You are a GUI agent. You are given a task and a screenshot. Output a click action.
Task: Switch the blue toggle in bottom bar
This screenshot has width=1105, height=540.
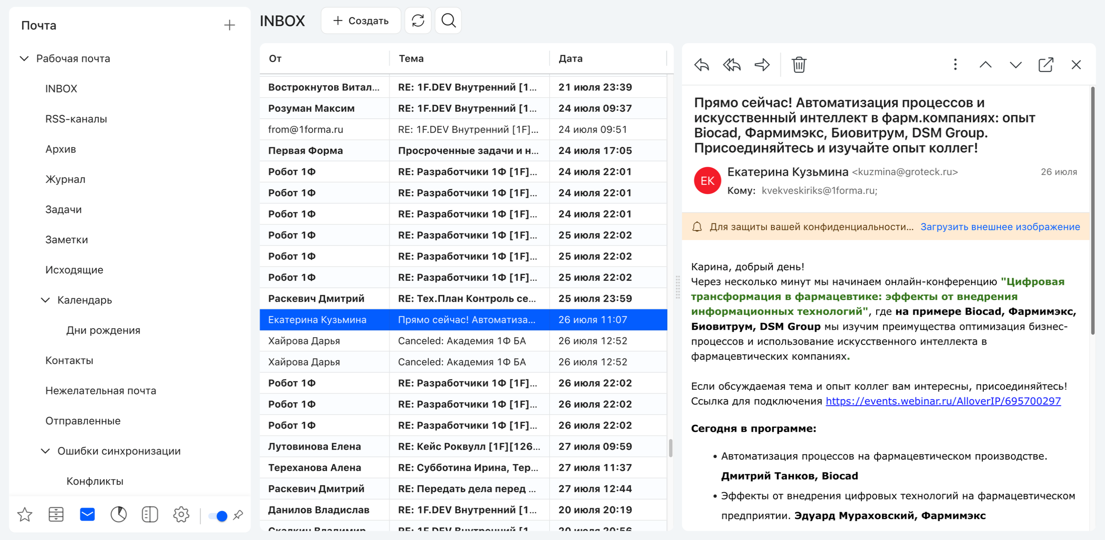coord(218,515)
